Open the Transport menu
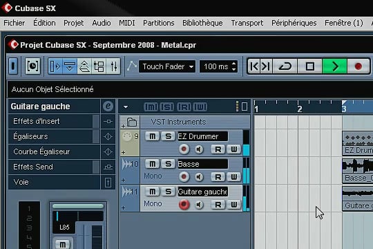Viewport: 373px width, 249px height. [247, 23]
